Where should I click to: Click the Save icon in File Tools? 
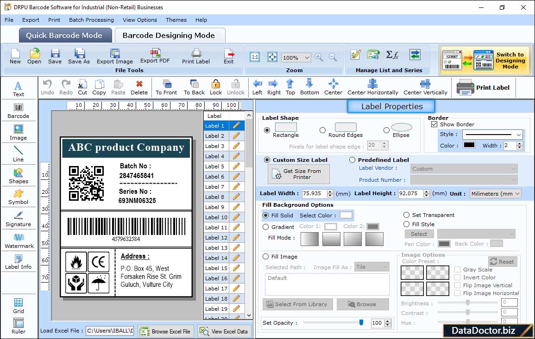coord(55,56)
